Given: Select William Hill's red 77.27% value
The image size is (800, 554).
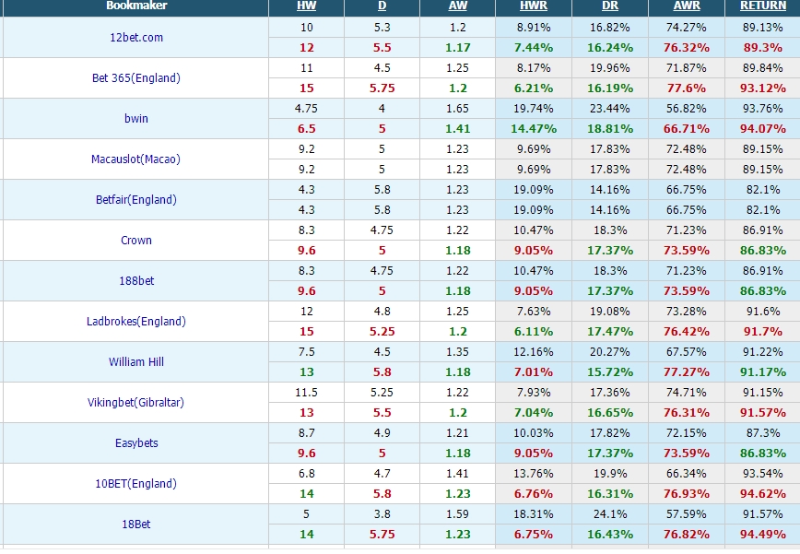Looking at the screenshot, I should (687, 371).
